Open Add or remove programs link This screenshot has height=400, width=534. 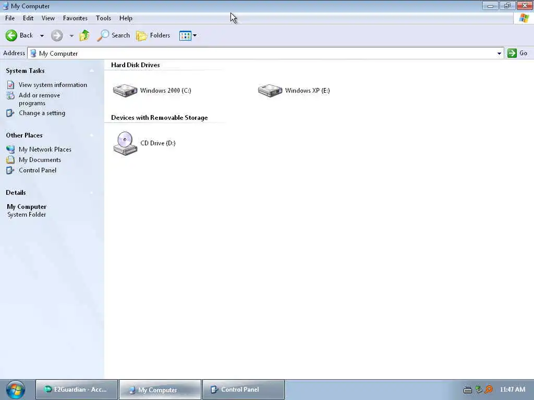tap(39, 99)
